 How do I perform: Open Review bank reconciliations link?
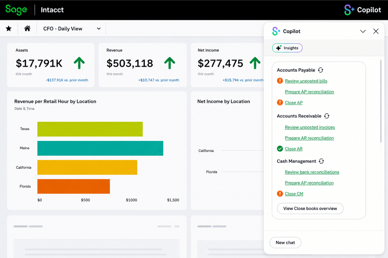[x=312, y=172]
